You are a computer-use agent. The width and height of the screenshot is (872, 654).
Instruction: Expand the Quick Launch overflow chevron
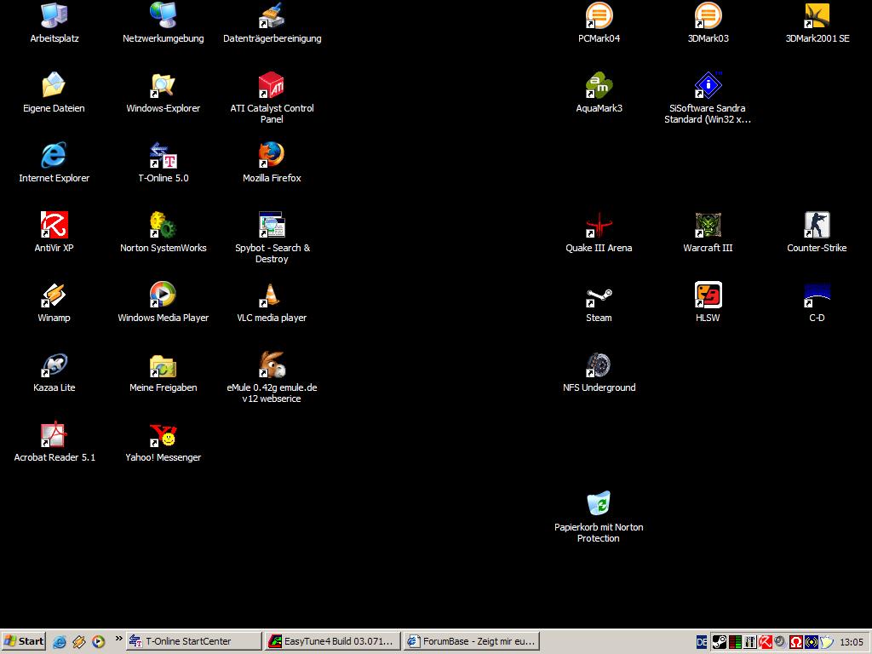pos(118,639)
